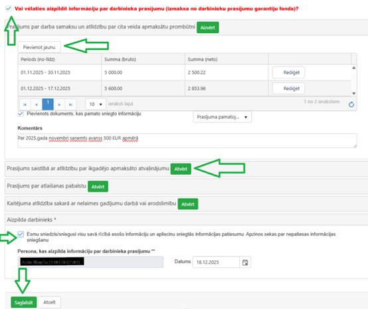
Task: Open the Prasījuma pamatoj... dropdown
Action: 222,117
